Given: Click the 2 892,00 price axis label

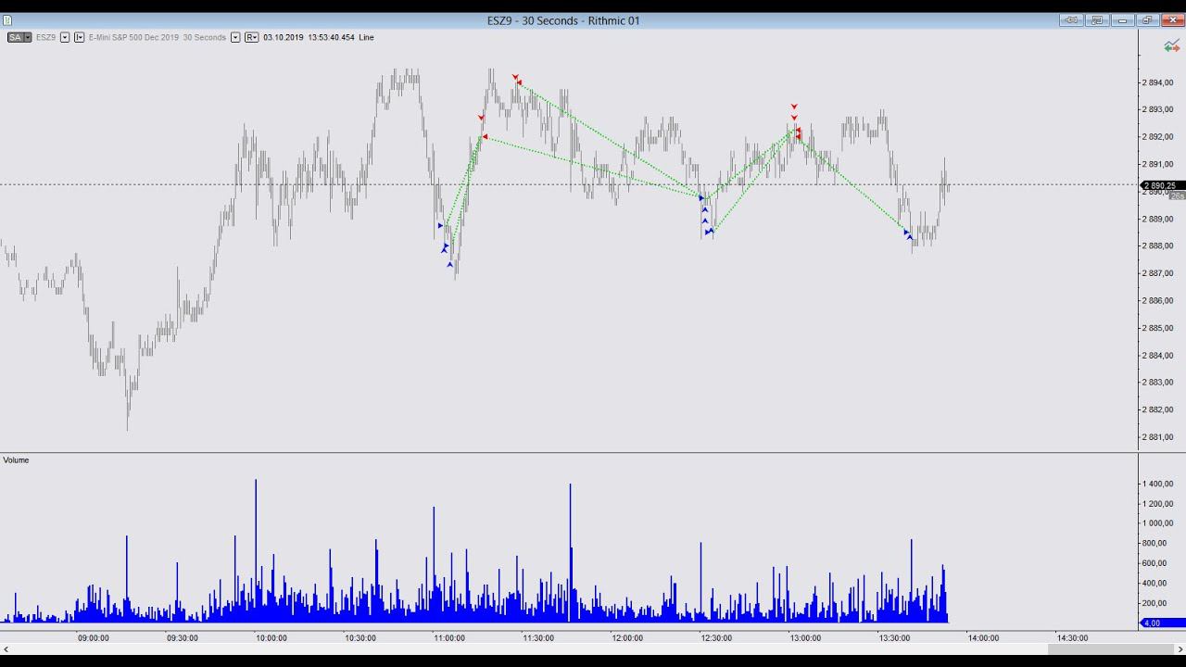Looking at the screenshot, I should pos(1158,137).
